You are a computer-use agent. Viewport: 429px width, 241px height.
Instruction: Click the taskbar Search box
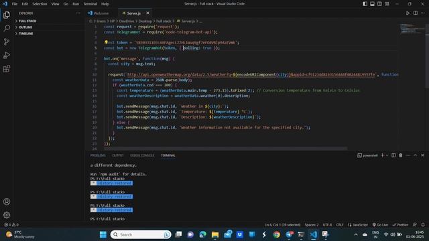point(141,234)
